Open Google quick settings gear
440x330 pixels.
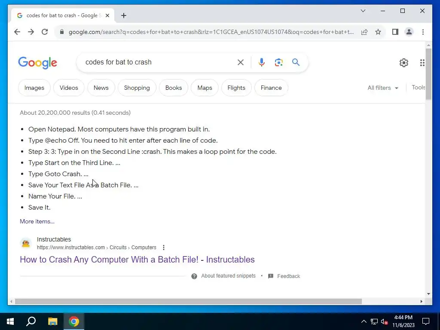pos(404,63)
